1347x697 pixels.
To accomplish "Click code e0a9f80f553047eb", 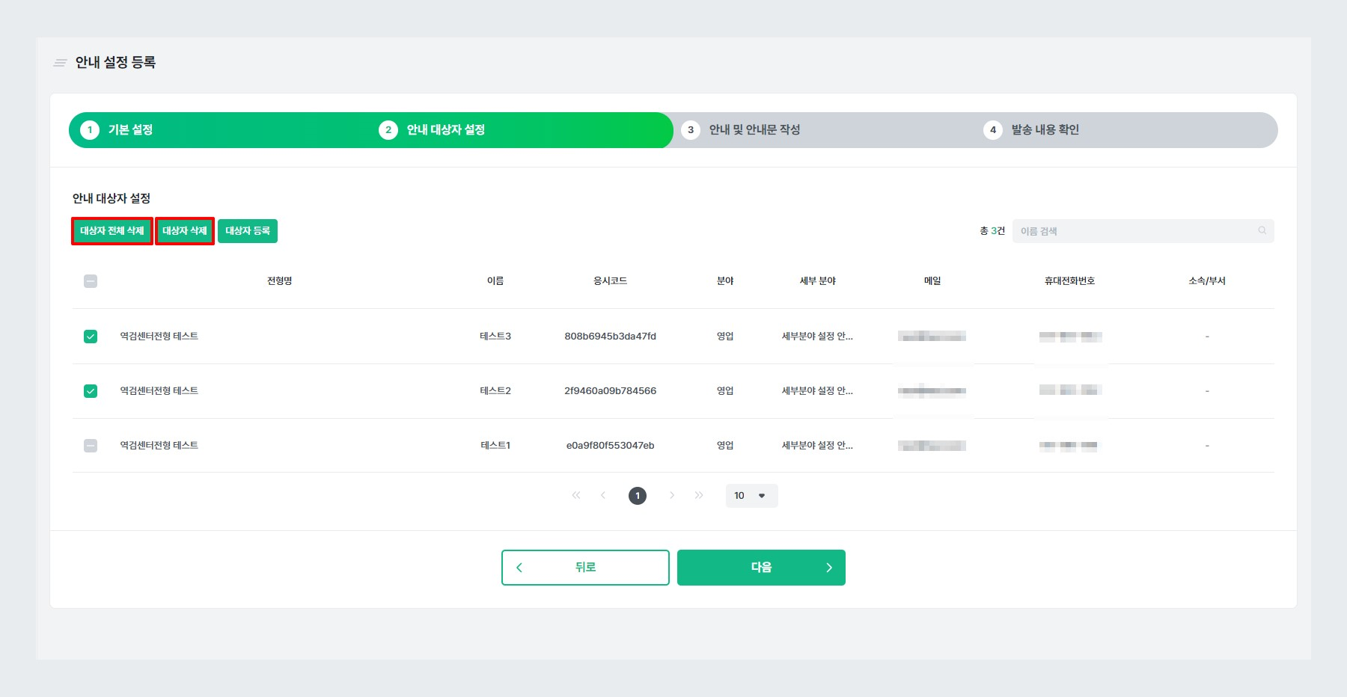I will click(611, 446).
